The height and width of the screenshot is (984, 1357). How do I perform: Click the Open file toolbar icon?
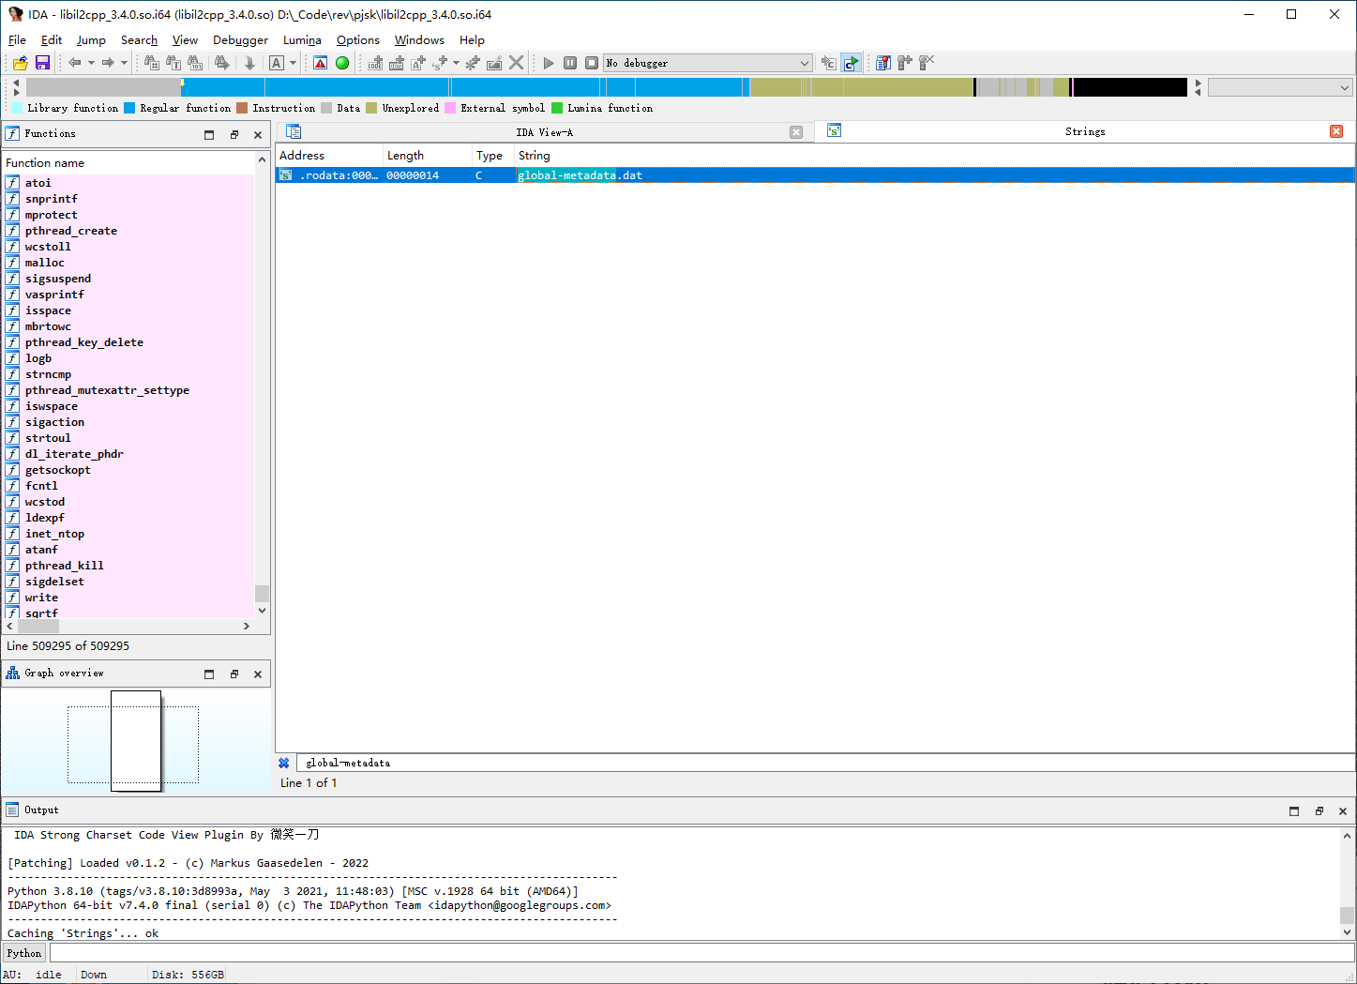(20, 63)
